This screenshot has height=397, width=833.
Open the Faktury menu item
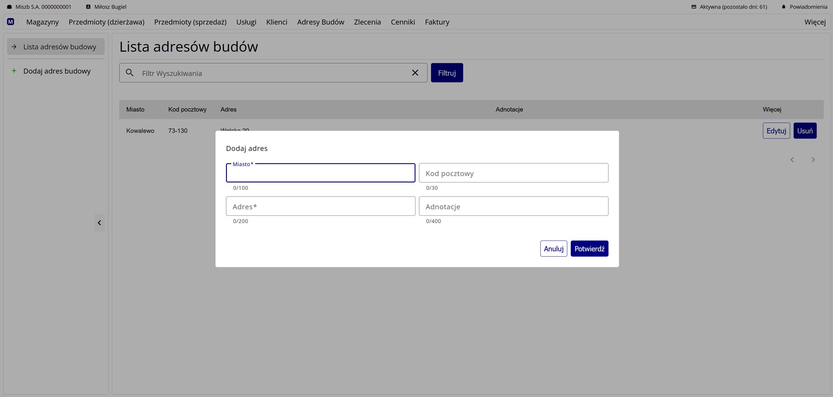click(437, 22)
